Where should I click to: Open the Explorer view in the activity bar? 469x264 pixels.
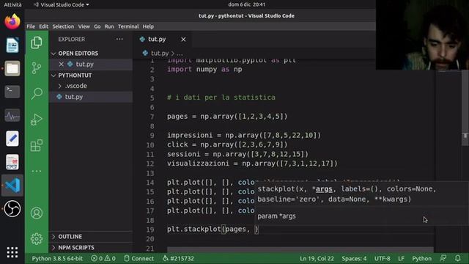click(37, 43)
